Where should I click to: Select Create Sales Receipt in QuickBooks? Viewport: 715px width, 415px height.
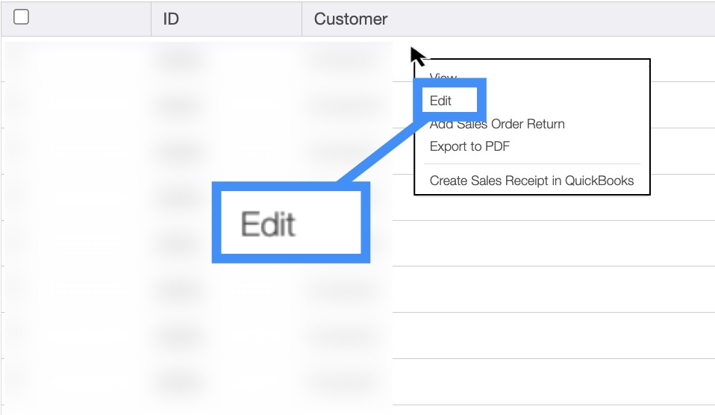coord(531,181)
